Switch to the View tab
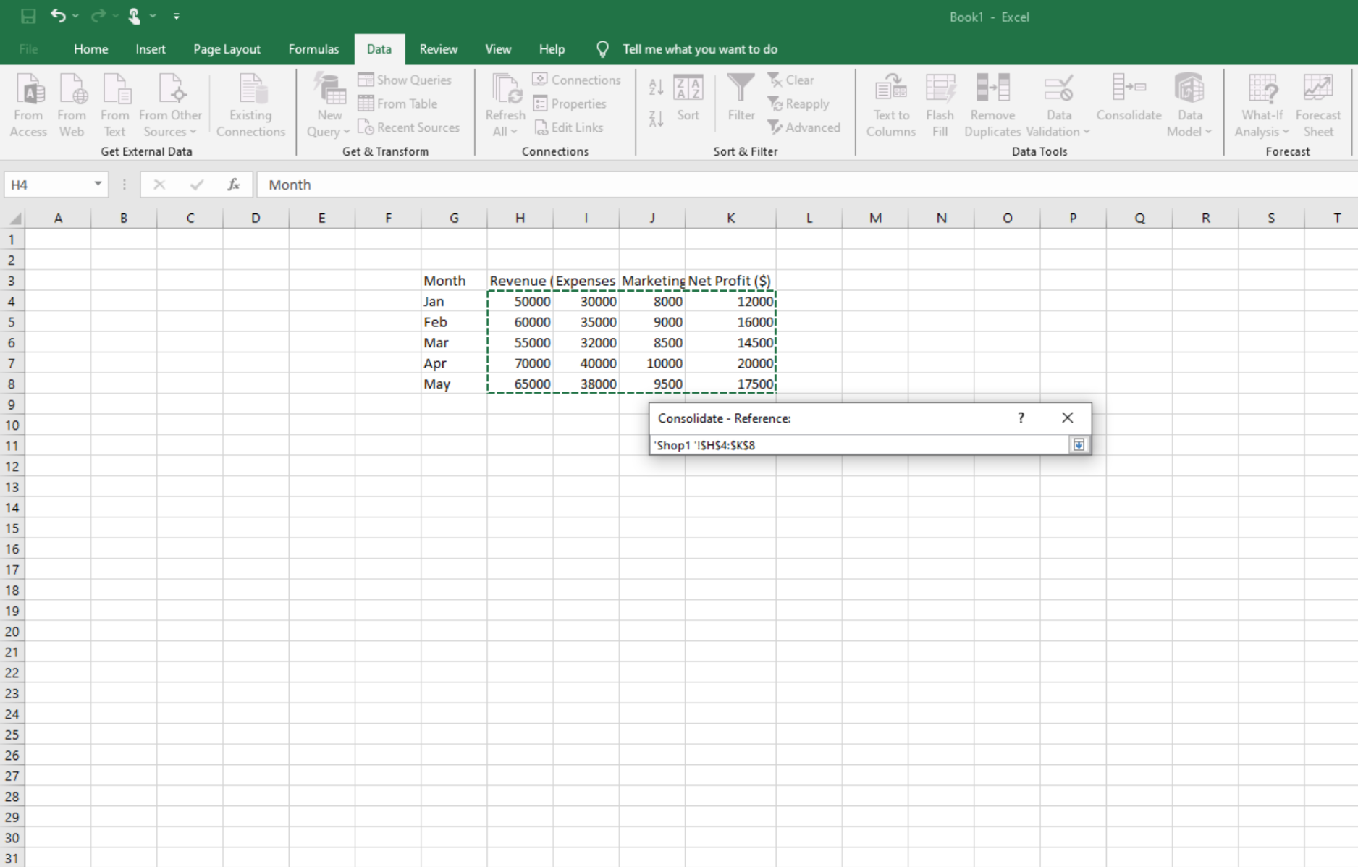 click(498, 49)
